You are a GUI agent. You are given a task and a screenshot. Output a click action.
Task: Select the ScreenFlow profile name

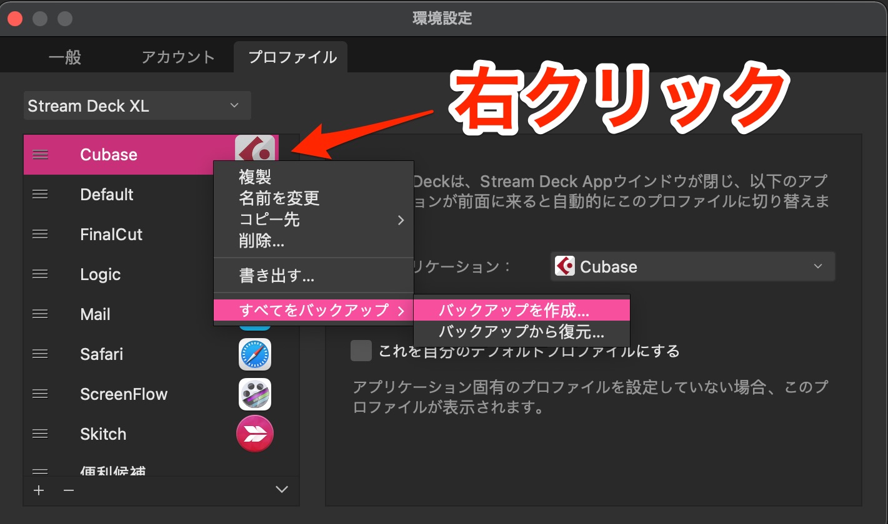[124, 394]
